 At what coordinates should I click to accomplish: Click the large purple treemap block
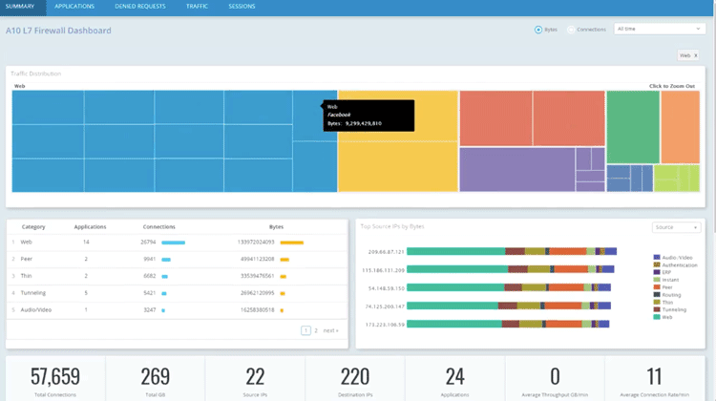pyautogui.click(x=516, y=169)
